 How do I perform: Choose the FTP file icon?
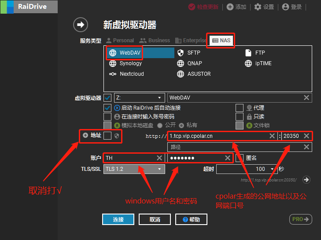click(x=248, y=53)
